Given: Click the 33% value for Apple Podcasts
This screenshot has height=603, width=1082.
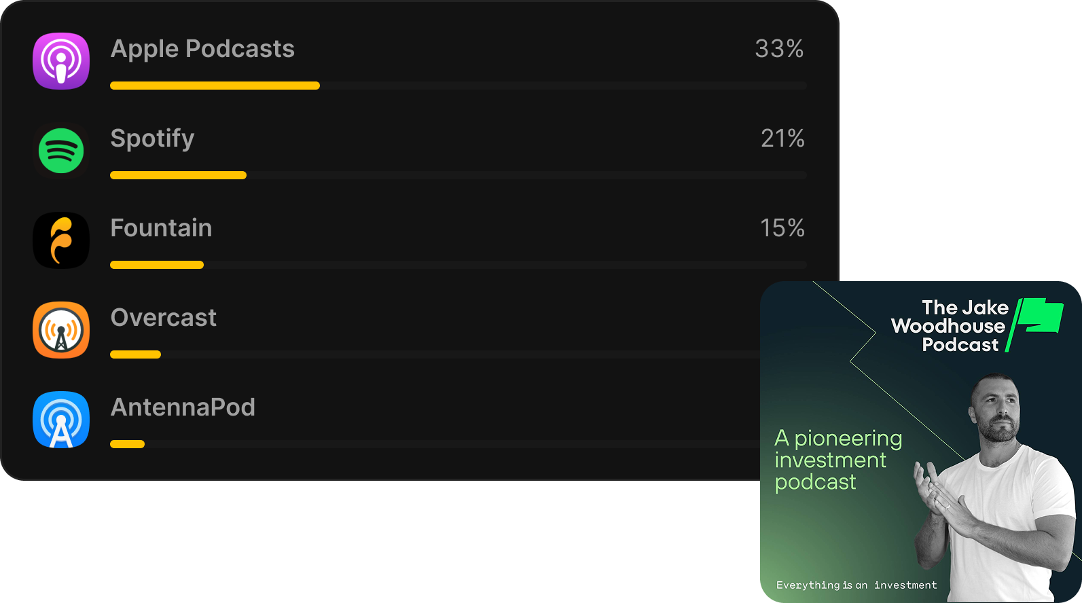Looking at the screenshot, I should [779, 49].
